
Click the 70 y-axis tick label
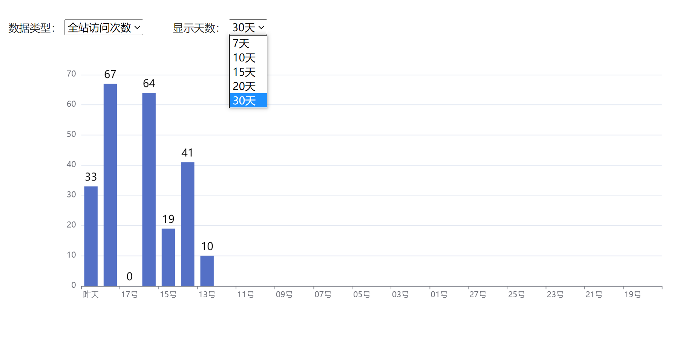(x=71, y=74)
